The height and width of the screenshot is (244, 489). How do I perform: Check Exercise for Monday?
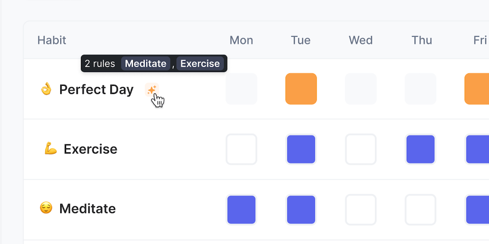pyautogui.click(x=241, y=149)
